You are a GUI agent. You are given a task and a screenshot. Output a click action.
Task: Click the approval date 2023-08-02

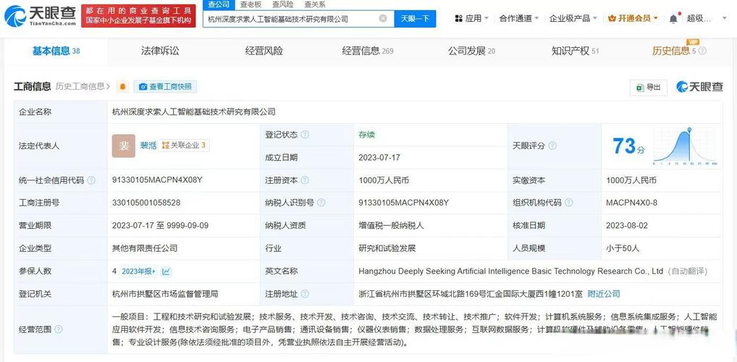click(x=627, y=225)
